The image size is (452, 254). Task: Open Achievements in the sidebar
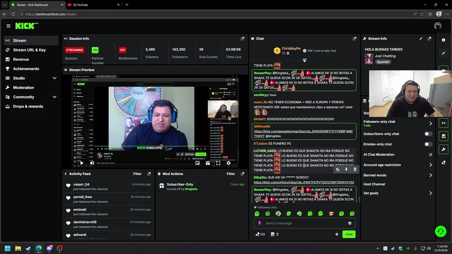click(31, 69)
